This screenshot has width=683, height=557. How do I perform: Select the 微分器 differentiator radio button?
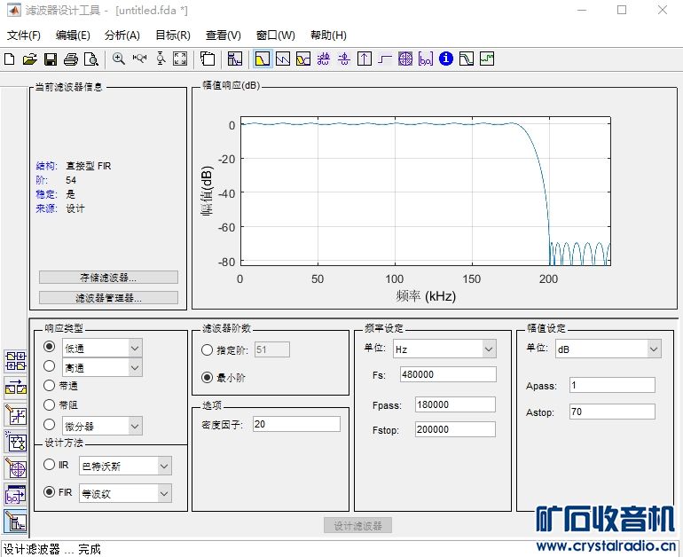coord(49,424)
